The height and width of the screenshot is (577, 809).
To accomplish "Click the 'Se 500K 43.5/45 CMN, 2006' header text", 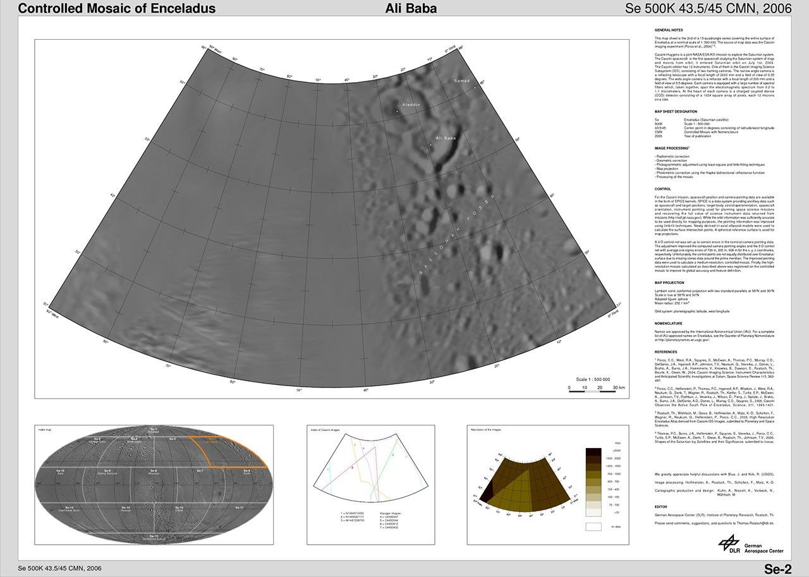I will pos(707,9).
